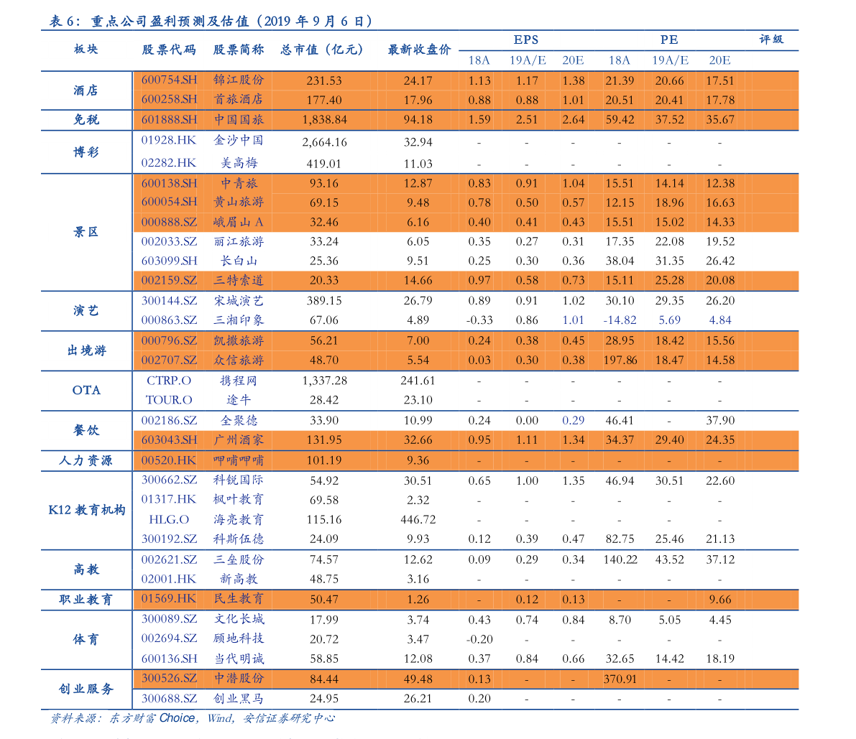The height and width of the screenshot is (739, 856).
Task: Click market cap value 2,664.16
Action: 324,142
